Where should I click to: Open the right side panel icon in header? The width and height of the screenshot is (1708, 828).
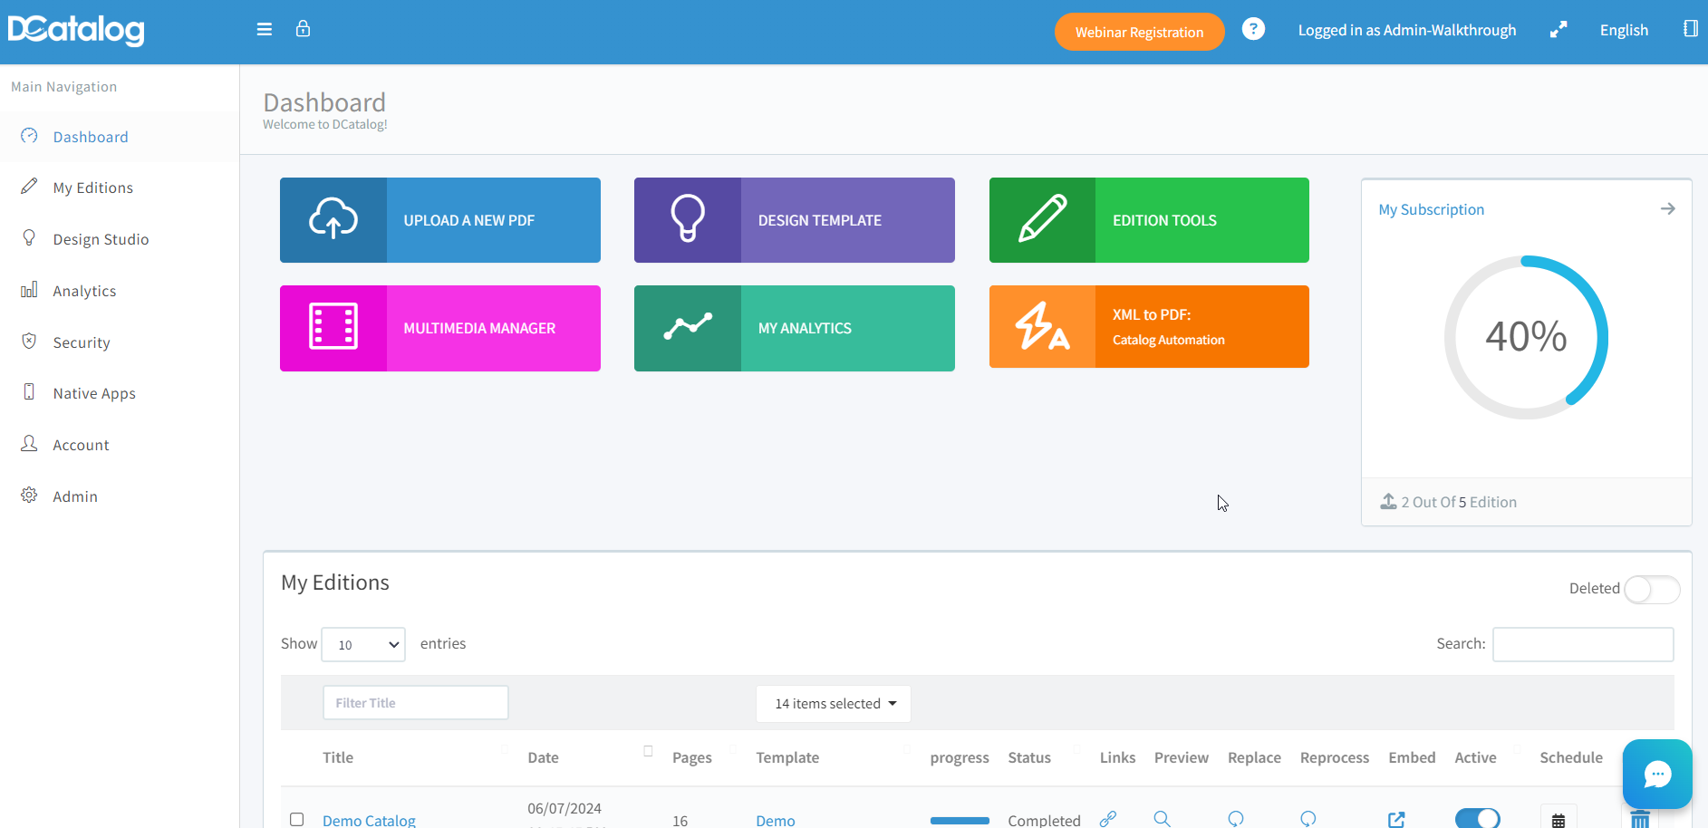(x=1690, y=29)
